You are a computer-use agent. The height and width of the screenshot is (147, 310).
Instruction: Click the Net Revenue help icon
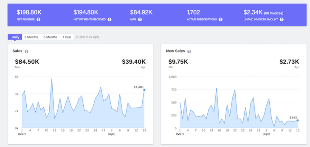point(38,20)
